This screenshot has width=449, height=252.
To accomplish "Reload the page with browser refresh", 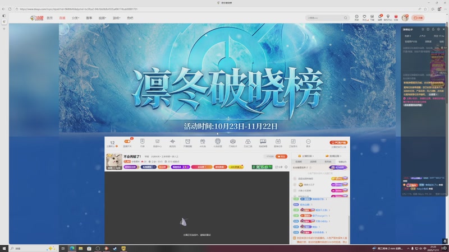I will 10,9.
